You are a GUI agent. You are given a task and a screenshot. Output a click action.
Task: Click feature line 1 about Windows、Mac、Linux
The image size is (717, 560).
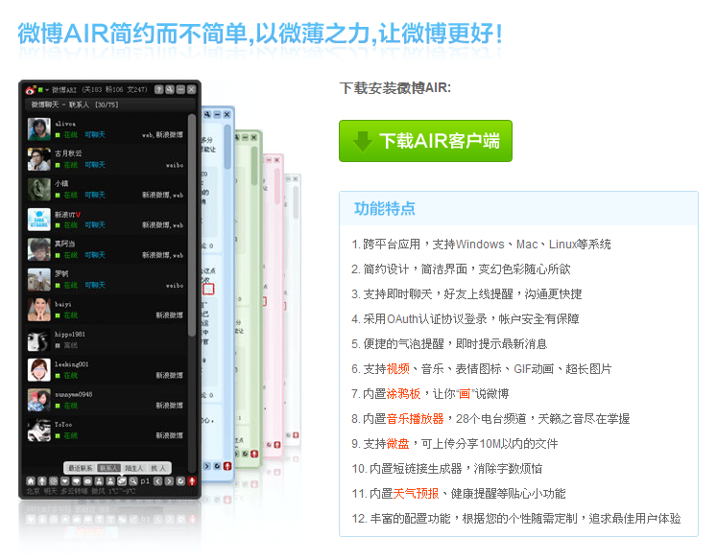[482, 245]
